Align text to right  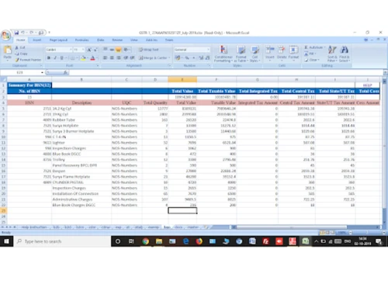coord(119,57)
